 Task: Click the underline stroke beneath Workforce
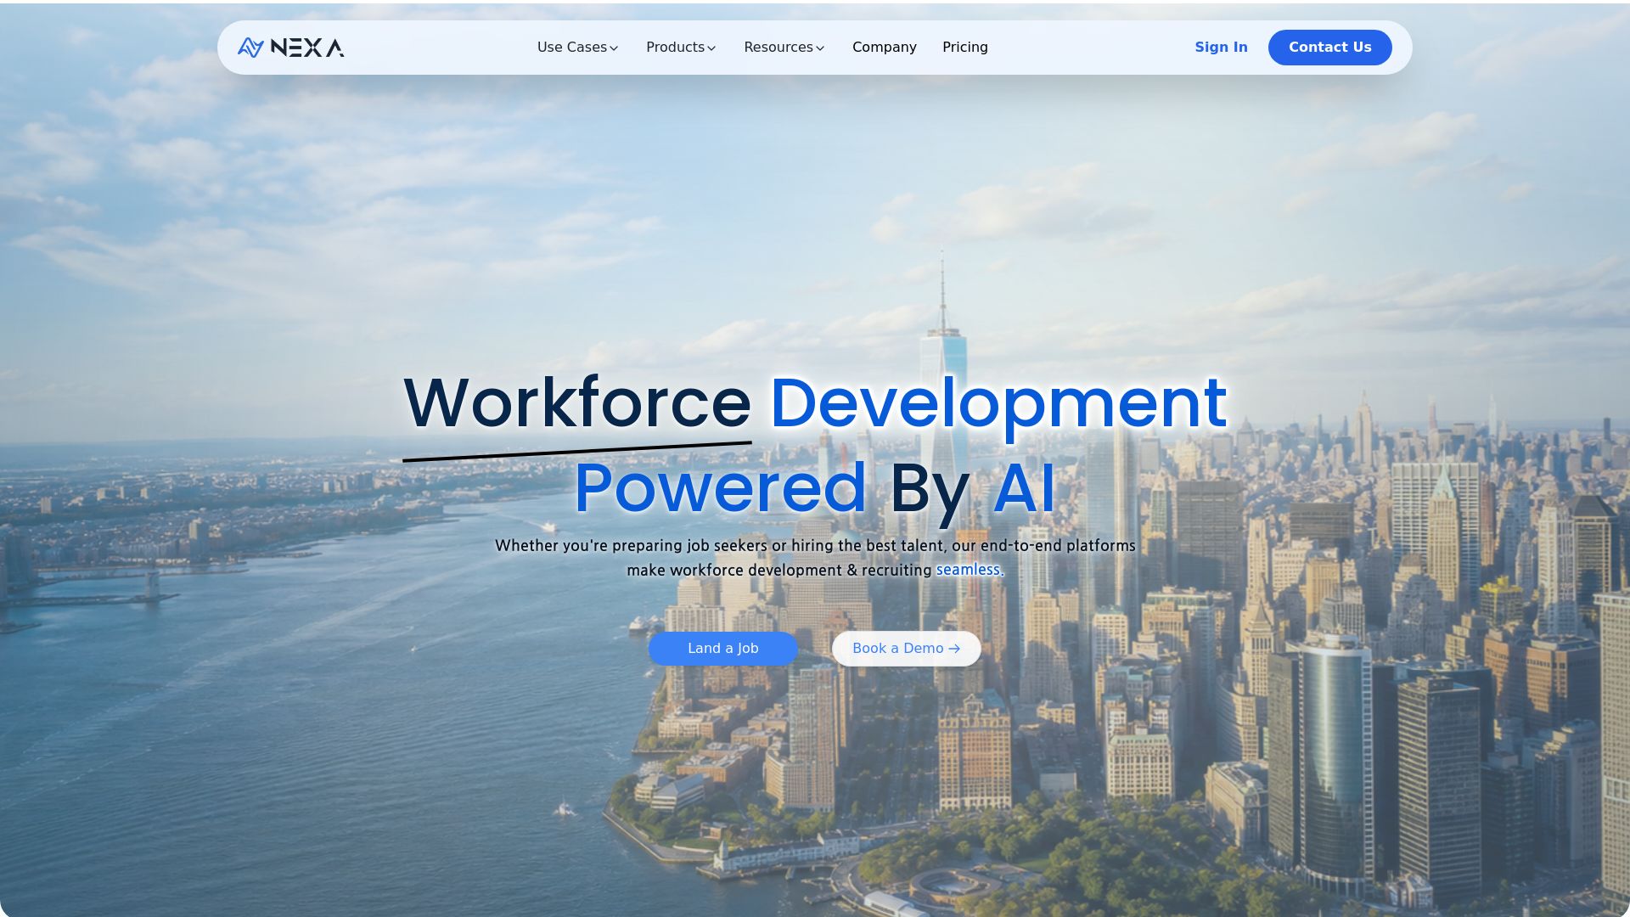(x=577, y=451)
